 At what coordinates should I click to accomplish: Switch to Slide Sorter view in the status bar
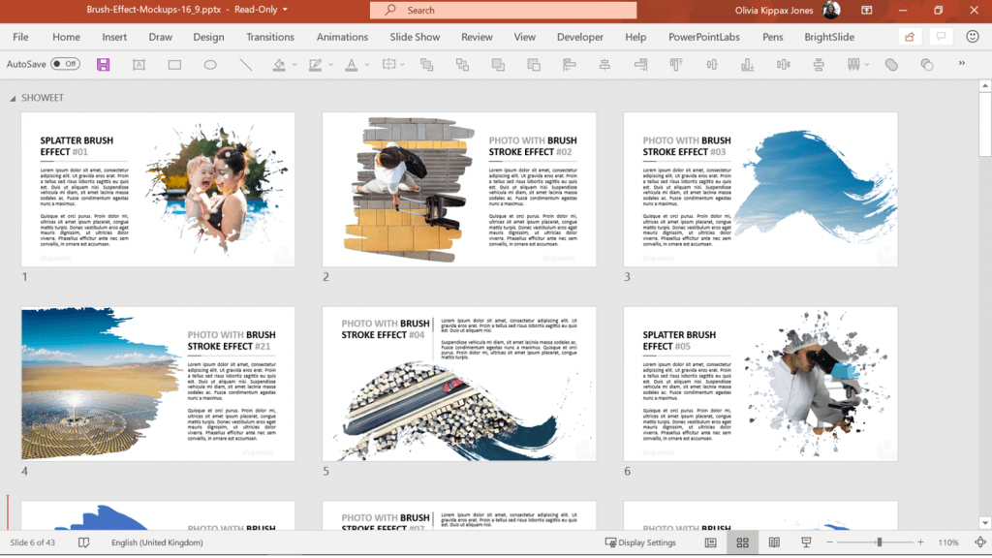(x=741, y=542)
